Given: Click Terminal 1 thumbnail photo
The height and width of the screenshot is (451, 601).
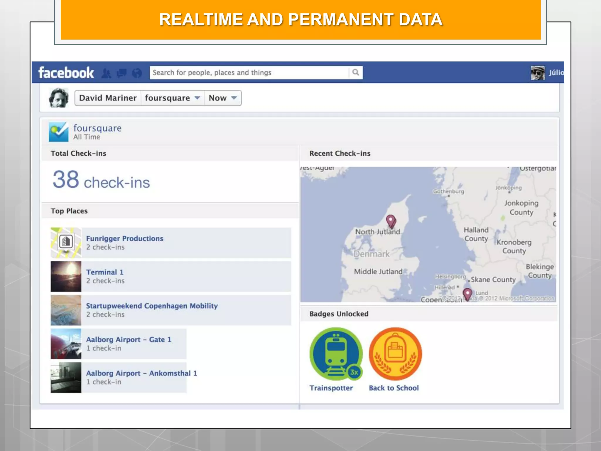Looking at the screenshot, I should [x=66, y=276].
